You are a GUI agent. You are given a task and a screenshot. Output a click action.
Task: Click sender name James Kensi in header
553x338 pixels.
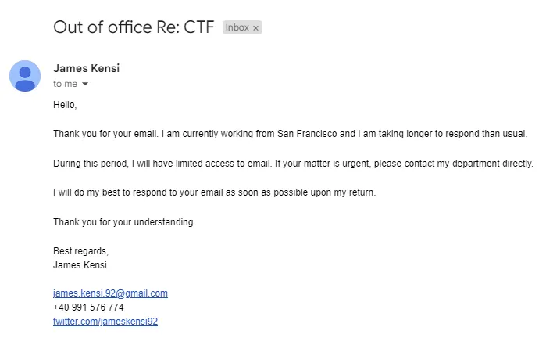[x=86, y=68]
